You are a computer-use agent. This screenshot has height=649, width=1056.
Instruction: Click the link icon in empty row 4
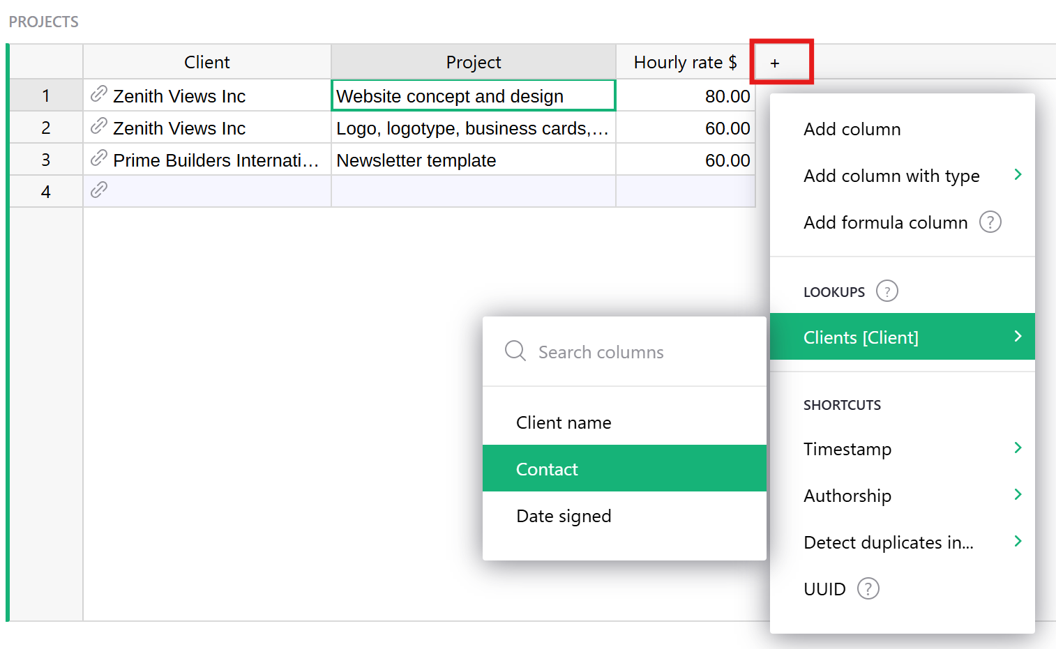pyautogui.click(x=99, y=190)
